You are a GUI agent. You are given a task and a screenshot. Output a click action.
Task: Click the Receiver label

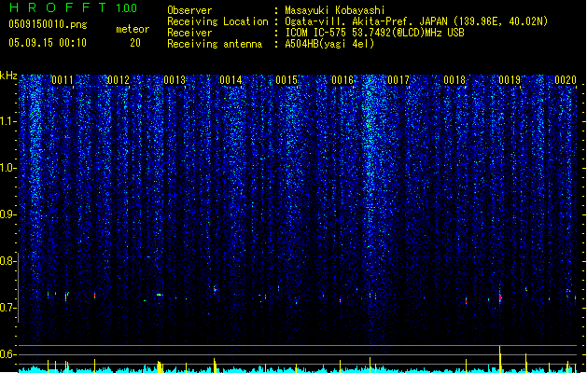189,33
